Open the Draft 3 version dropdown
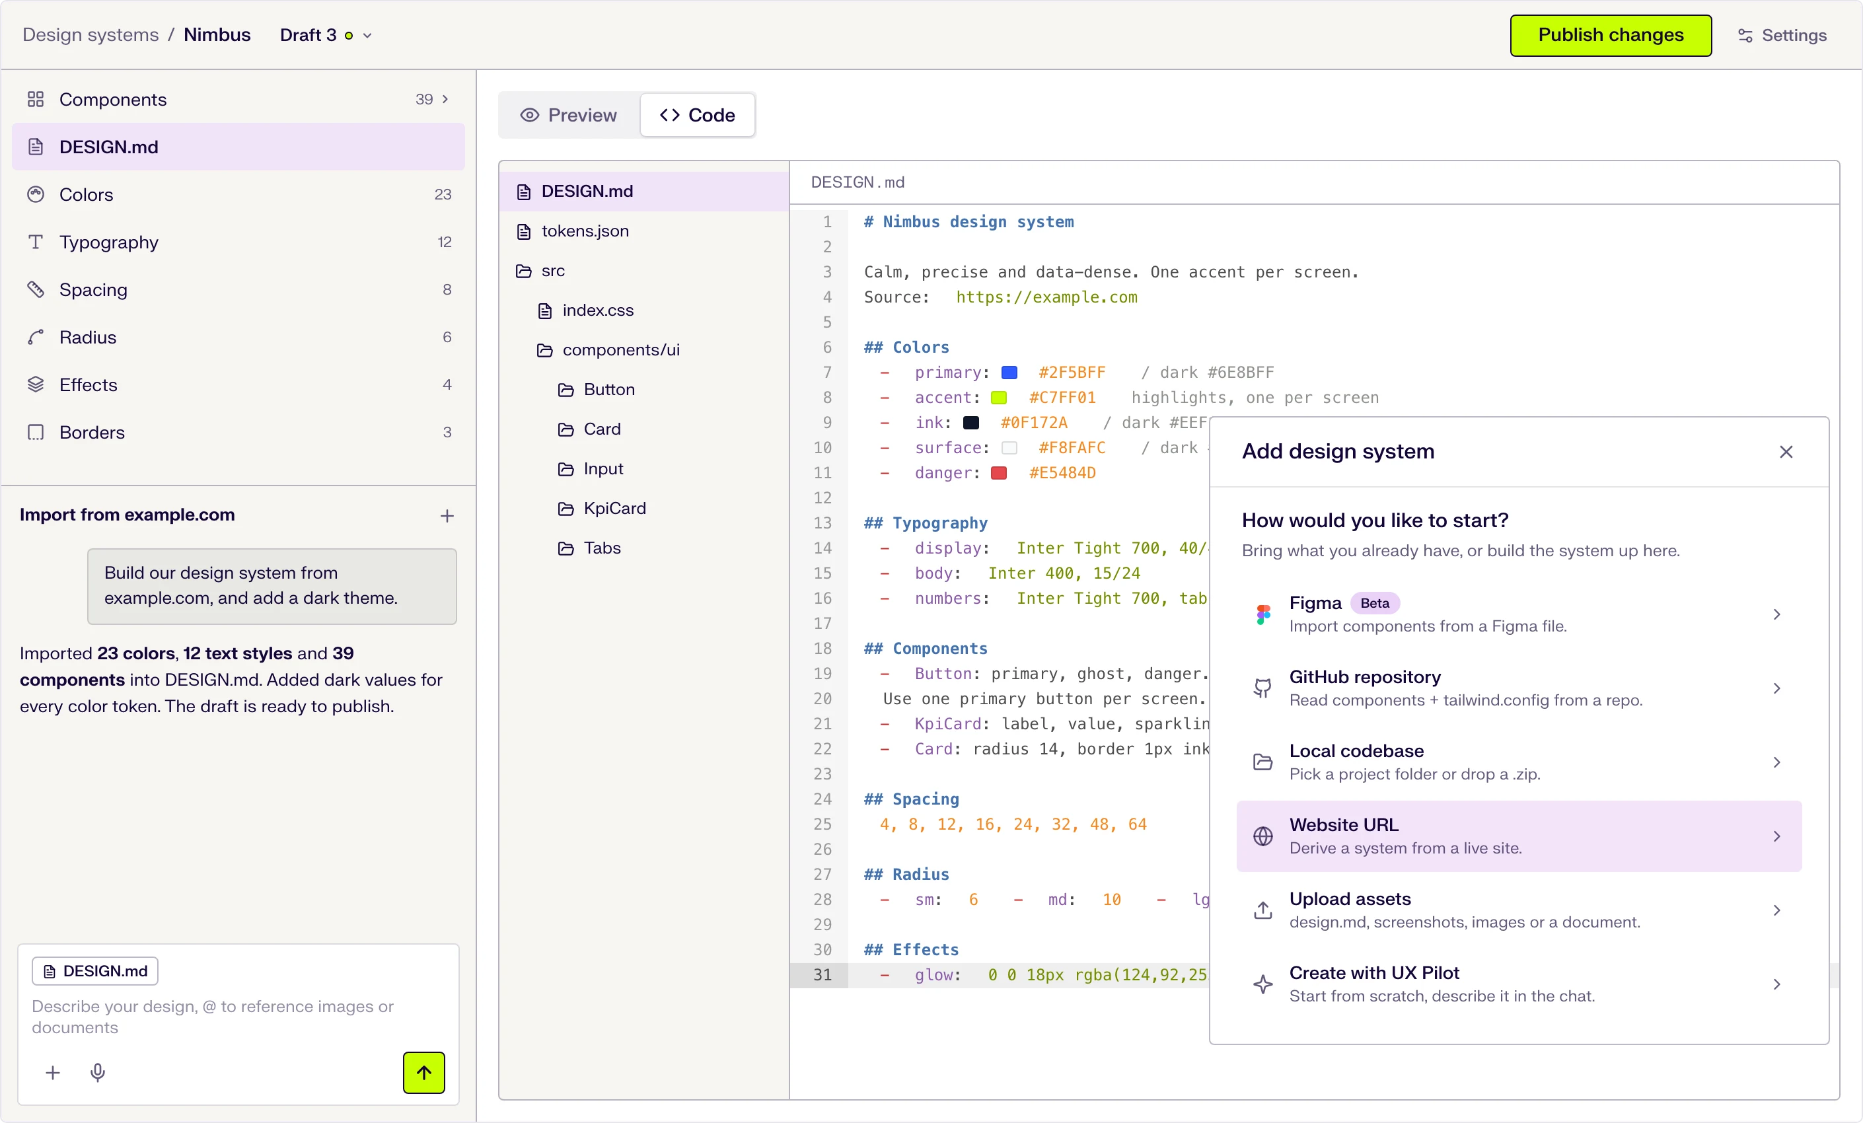This screenshot has height=1123, width=1863. tap(326, 35)
